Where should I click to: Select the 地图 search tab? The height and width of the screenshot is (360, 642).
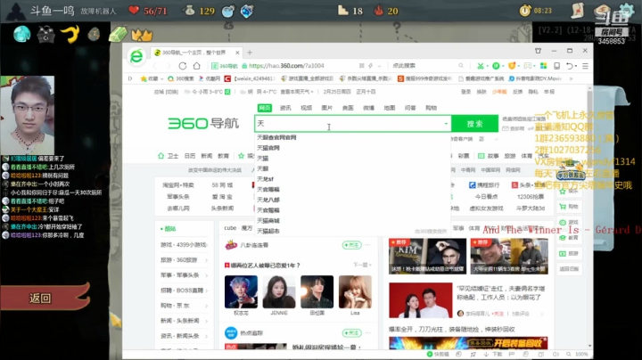coord(390,108)
